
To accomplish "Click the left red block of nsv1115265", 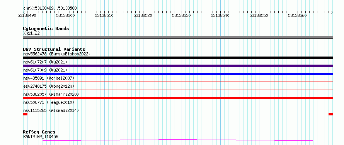I will [25, 114].
